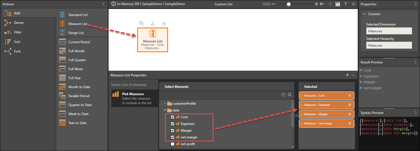420x151 pixels.
Task: Uncheck the Margin measure checkbox
Action: pos(173,131)
